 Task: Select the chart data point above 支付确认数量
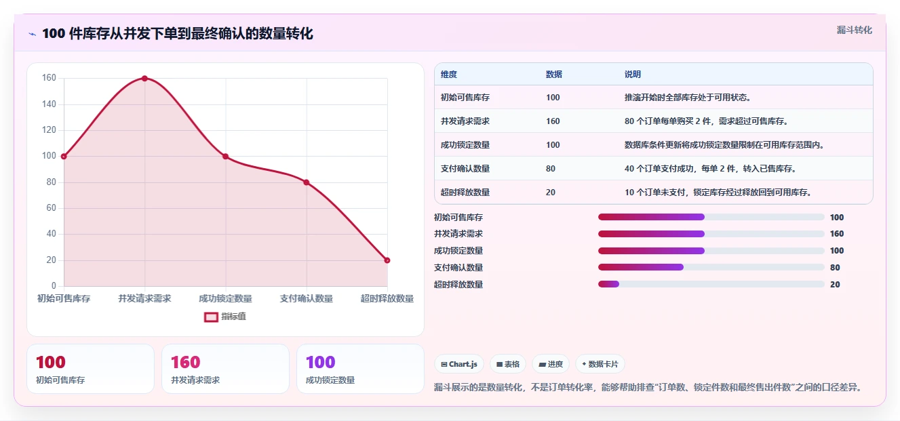[307, 182]
